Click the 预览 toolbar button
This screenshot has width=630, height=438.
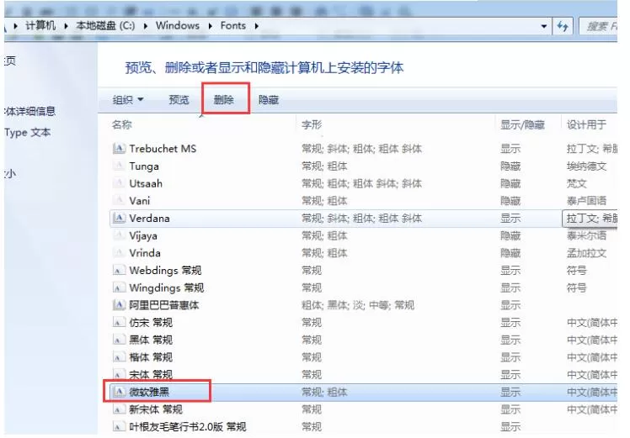(x=179, y=99)
